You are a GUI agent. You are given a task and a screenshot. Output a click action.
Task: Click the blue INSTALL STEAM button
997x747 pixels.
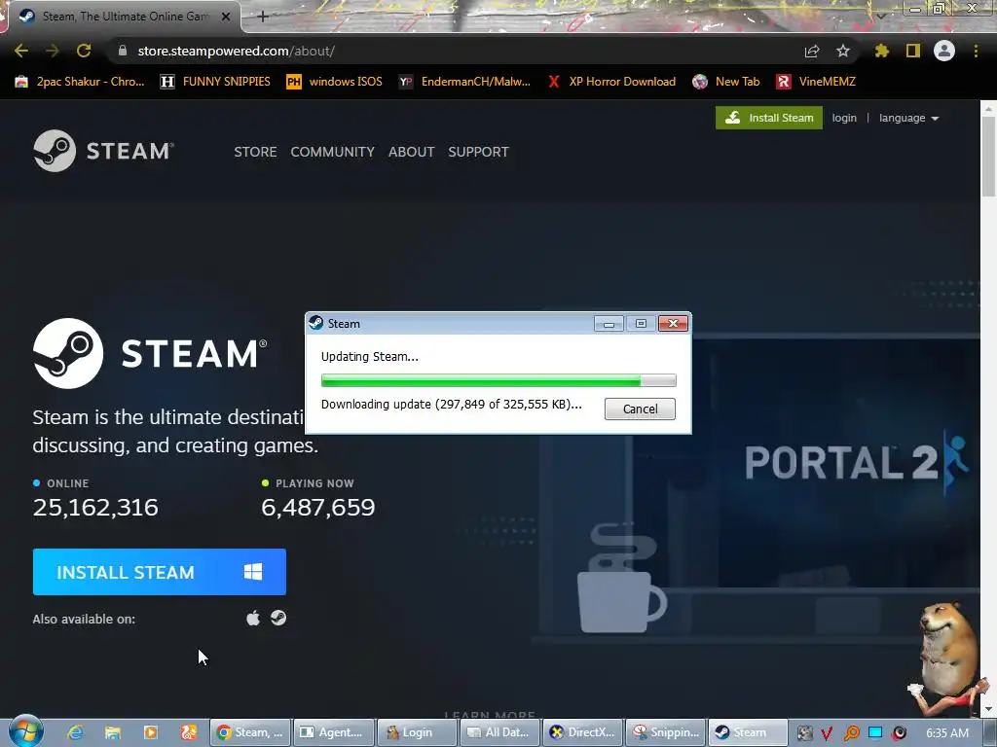159,572
